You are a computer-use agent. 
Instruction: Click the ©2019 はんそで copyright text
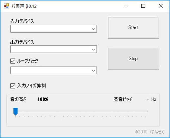pos(150,132)
